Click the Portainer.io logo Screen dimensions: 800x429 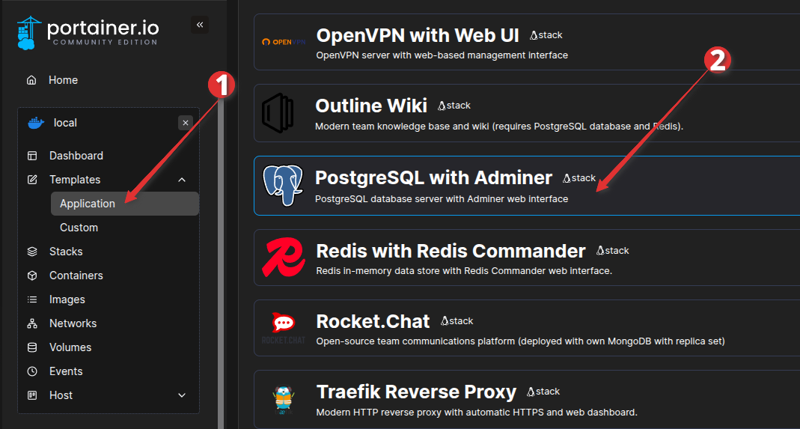[88, 33]
